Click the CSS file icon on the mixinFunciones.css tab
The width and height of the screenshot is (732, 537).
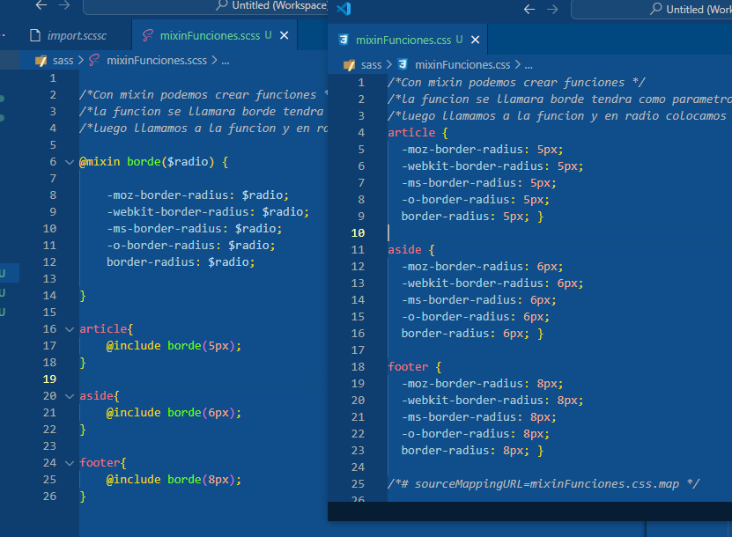[x=343, y=40]
